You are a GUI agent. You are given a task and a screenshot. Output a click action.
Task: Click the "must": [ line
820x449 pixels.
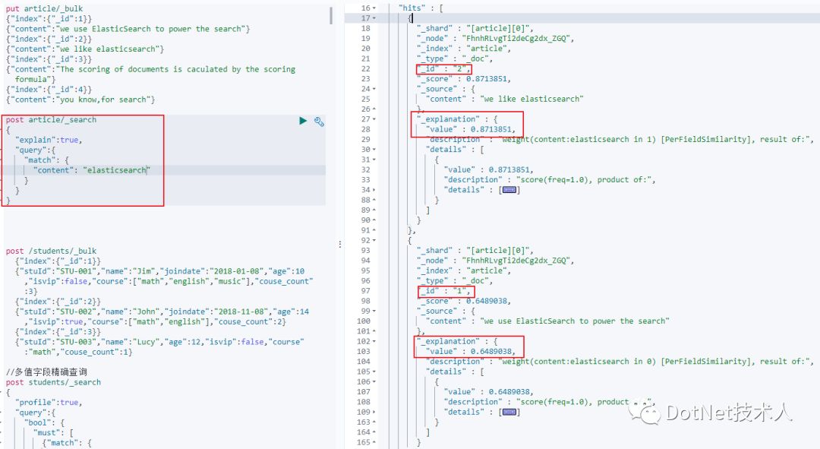(53, 433)
